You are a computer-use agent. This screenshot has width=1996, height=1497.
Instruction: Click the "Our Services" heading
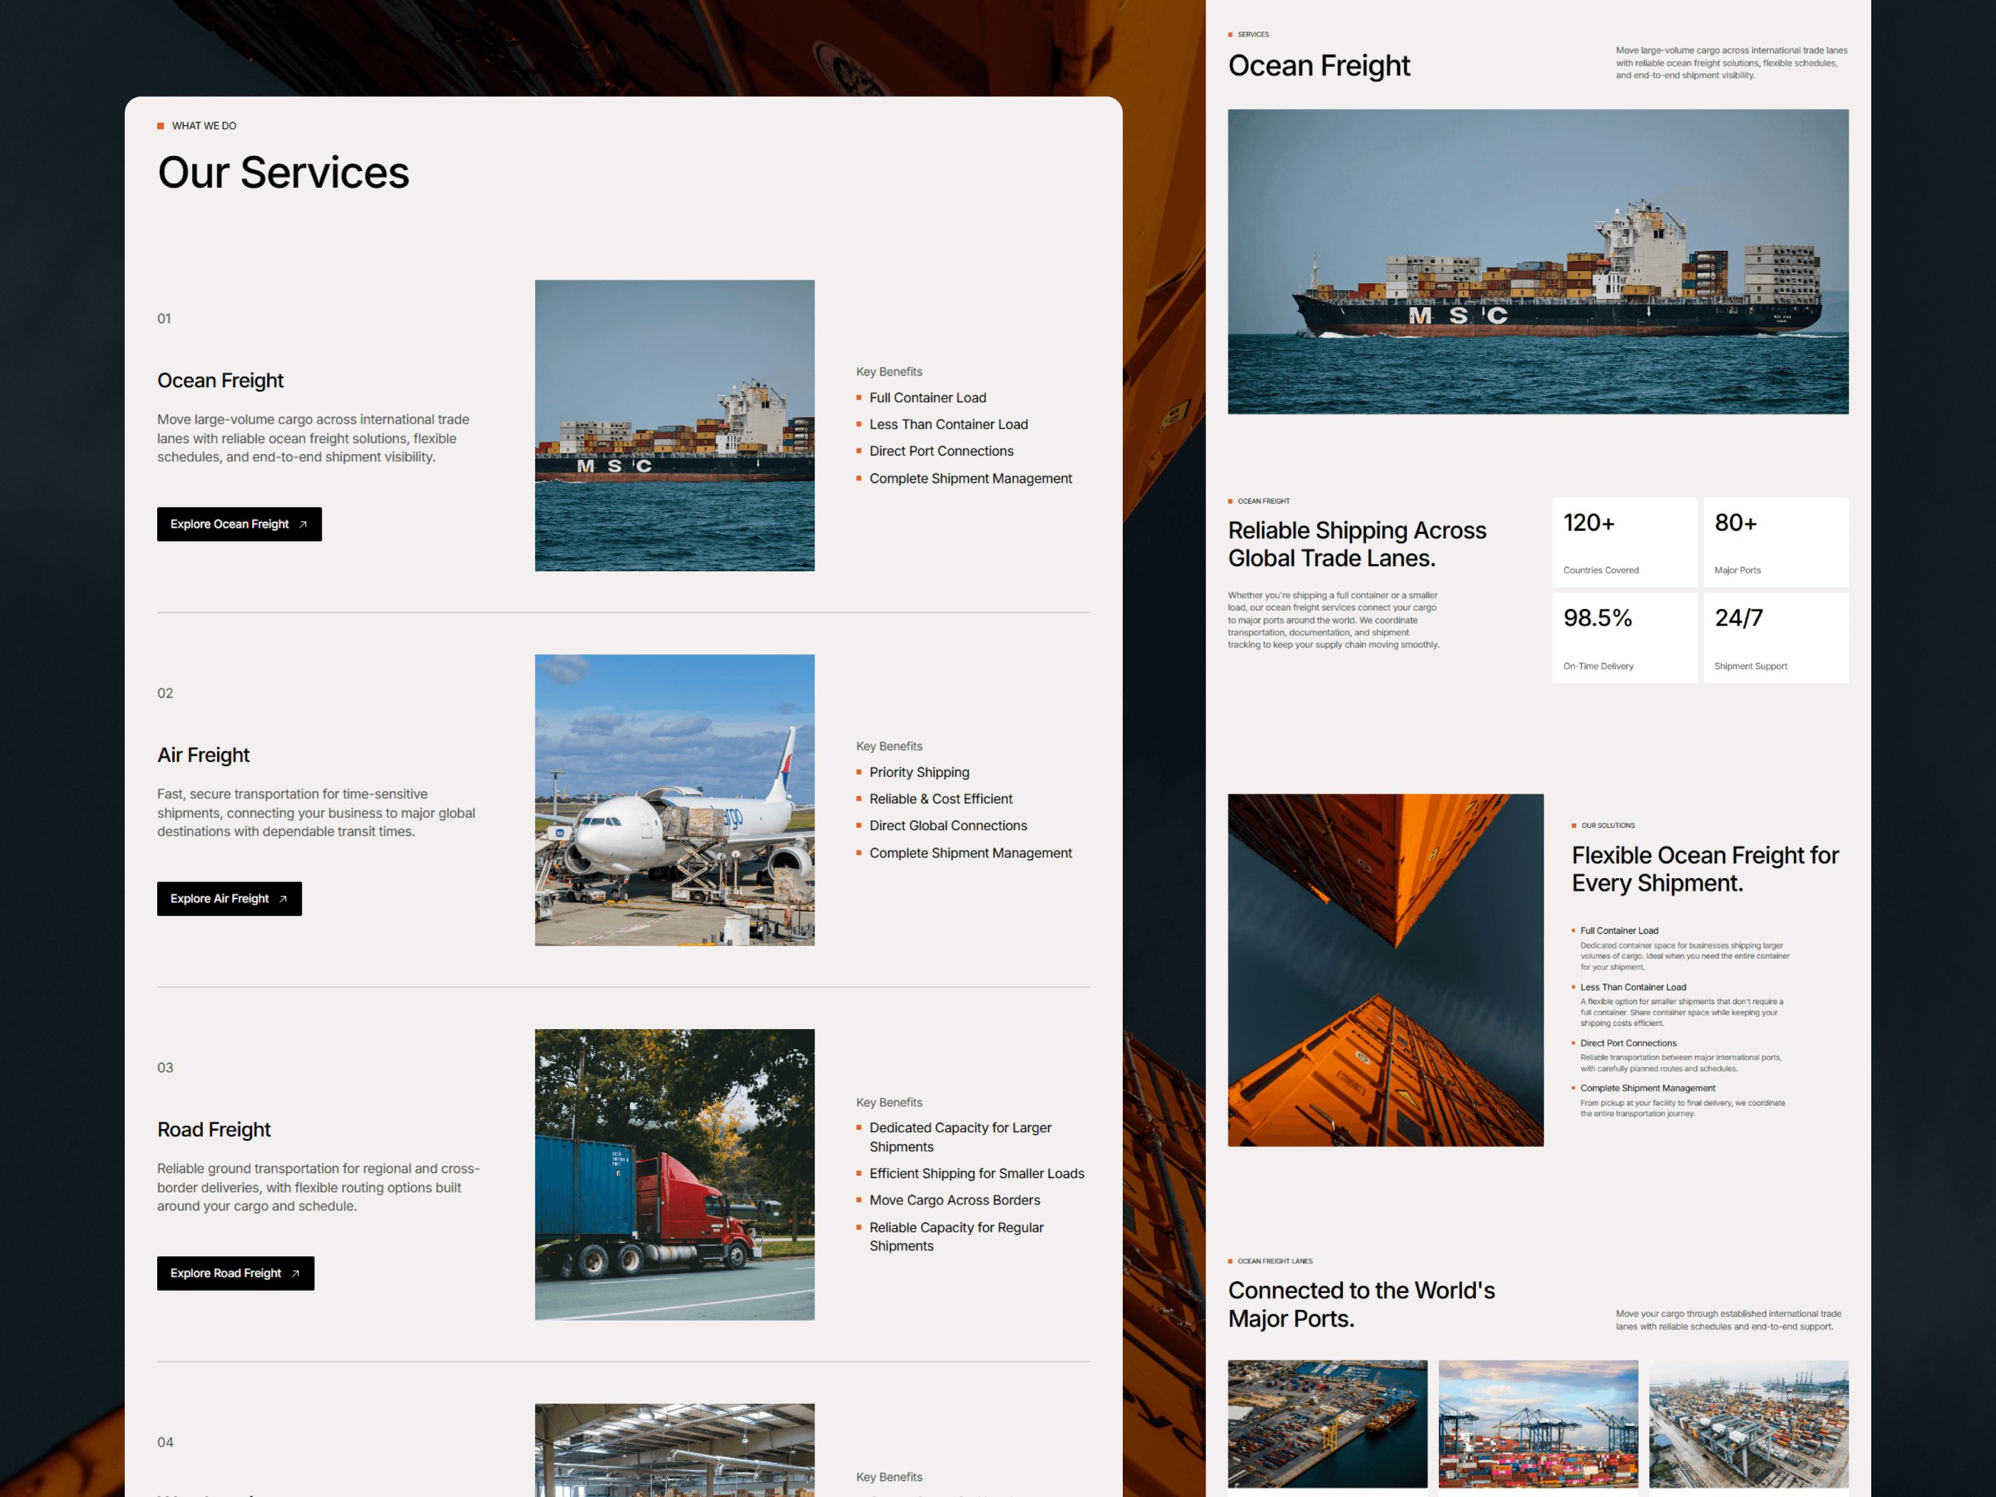click(283, 172)
